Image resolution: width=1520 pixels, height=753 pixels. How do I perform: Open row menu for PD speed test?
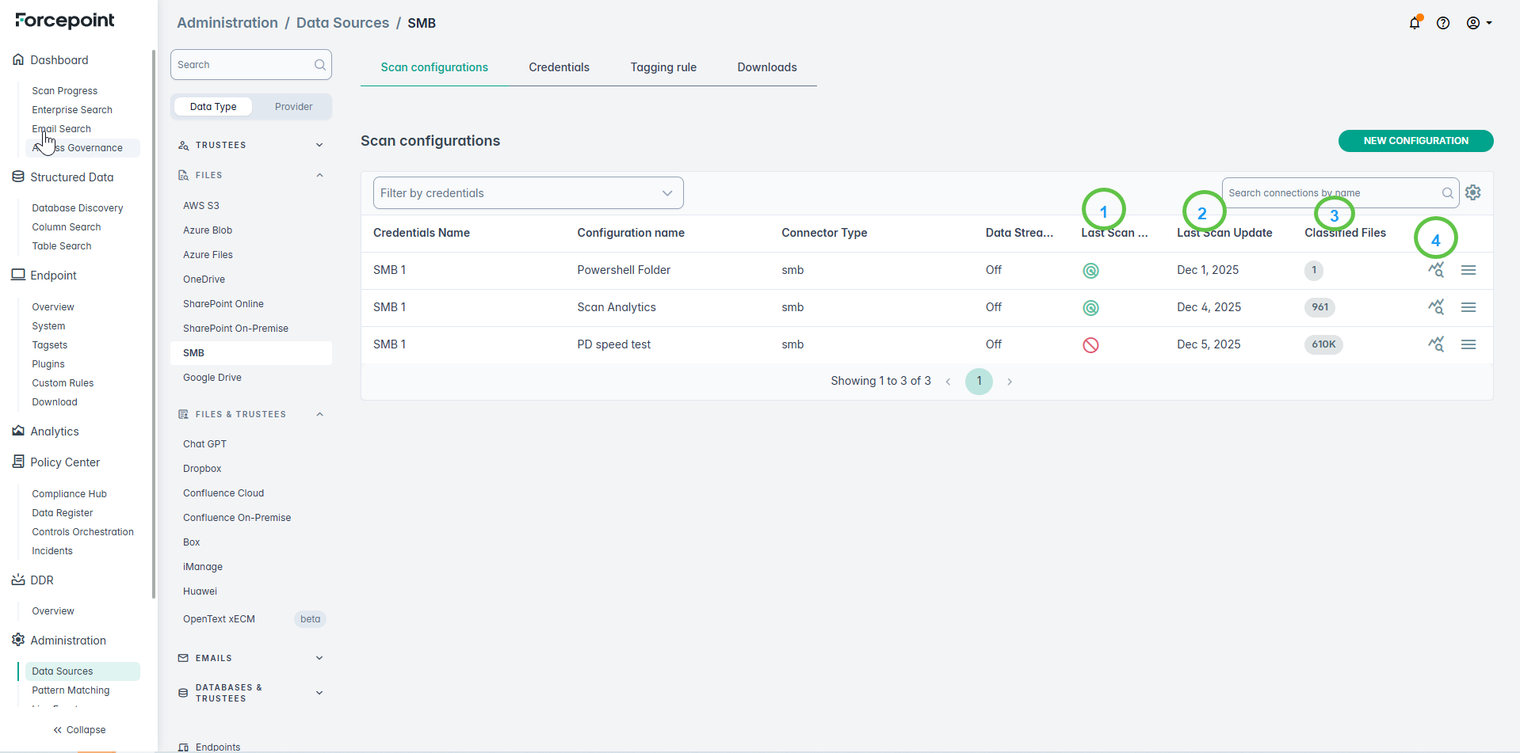click(x=1468, y=344)
